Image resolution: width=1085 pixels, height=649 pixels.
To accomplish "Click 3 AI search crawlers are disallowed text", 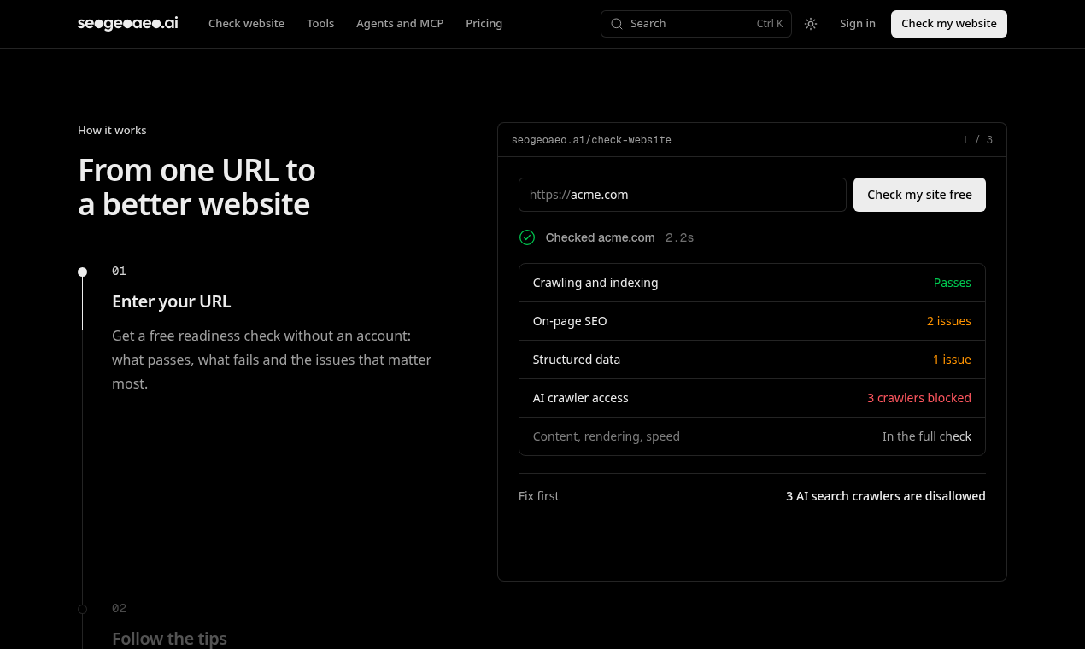I will click(x=886, y=496).
